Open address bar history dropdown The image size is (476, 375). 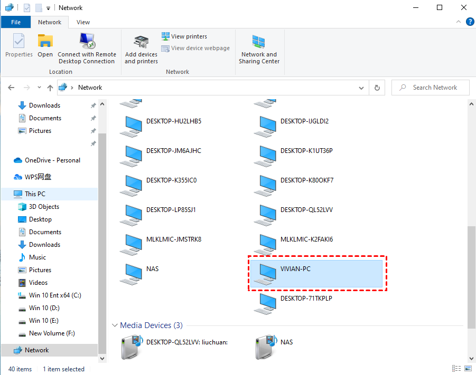[x=362, y=88]
